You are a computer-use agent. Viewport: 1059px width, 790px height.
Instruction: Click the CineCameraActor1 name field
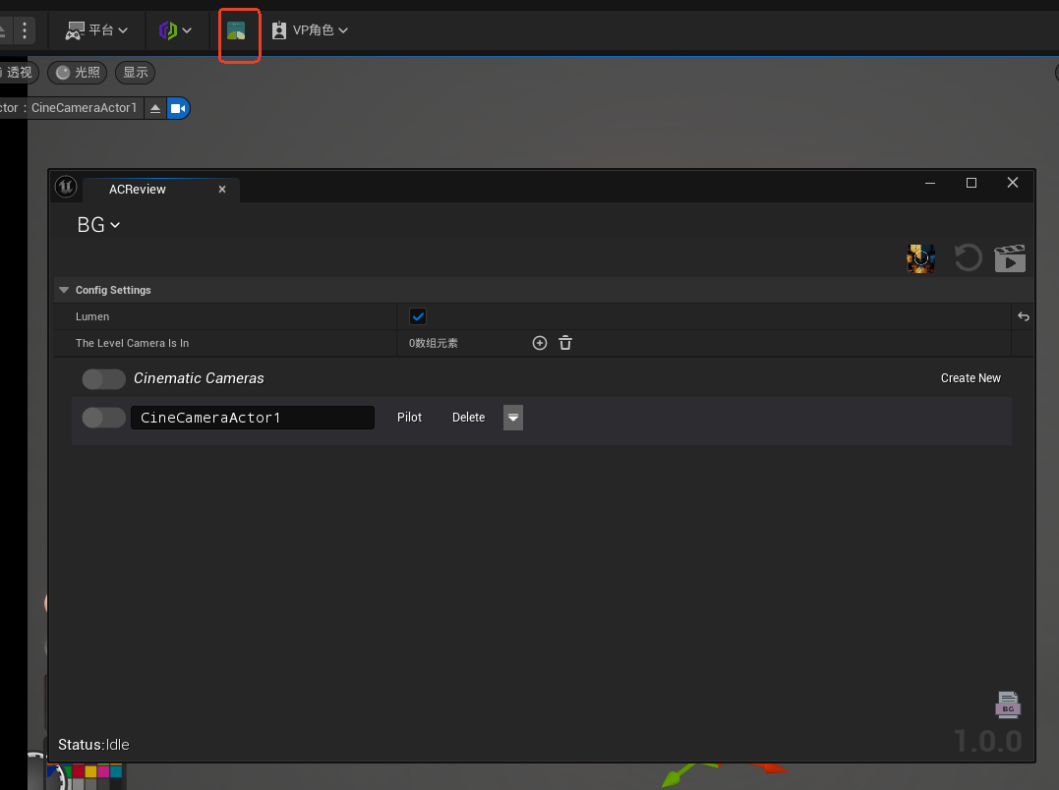(x=253, y=418)
